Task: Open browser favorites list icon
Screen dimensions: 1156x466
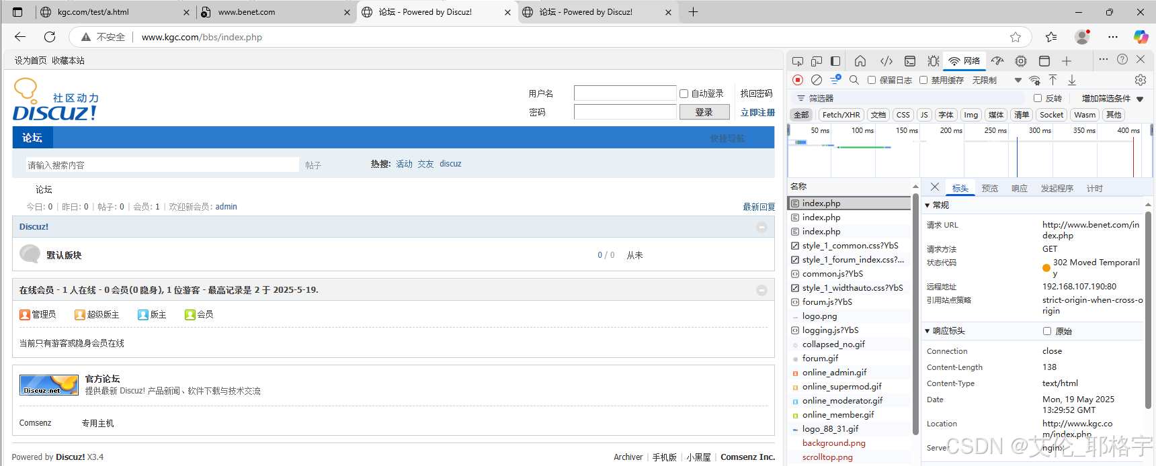Action: [x=1051, y=37]
